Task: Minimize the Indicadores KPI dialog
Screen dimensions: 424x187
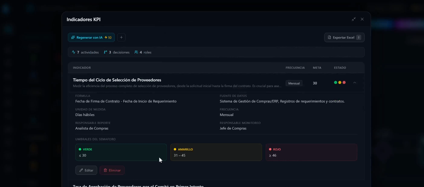Action: [354, 19]
